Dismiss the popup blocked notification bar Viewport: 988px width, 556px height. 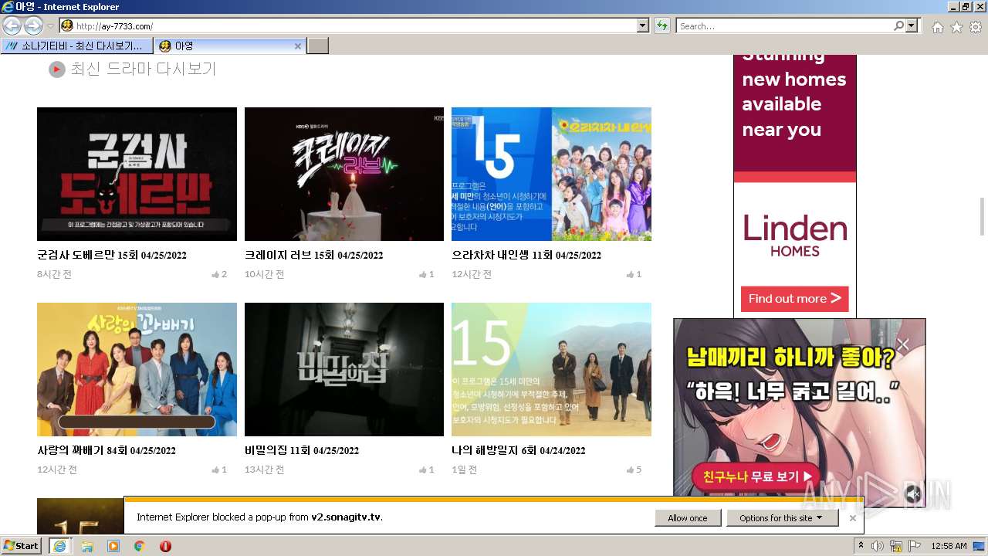coord(852,518)
